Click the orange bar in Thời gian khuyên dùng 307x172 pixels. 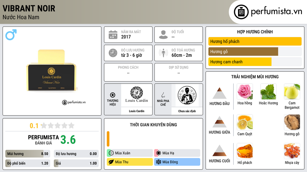point(108,139)
